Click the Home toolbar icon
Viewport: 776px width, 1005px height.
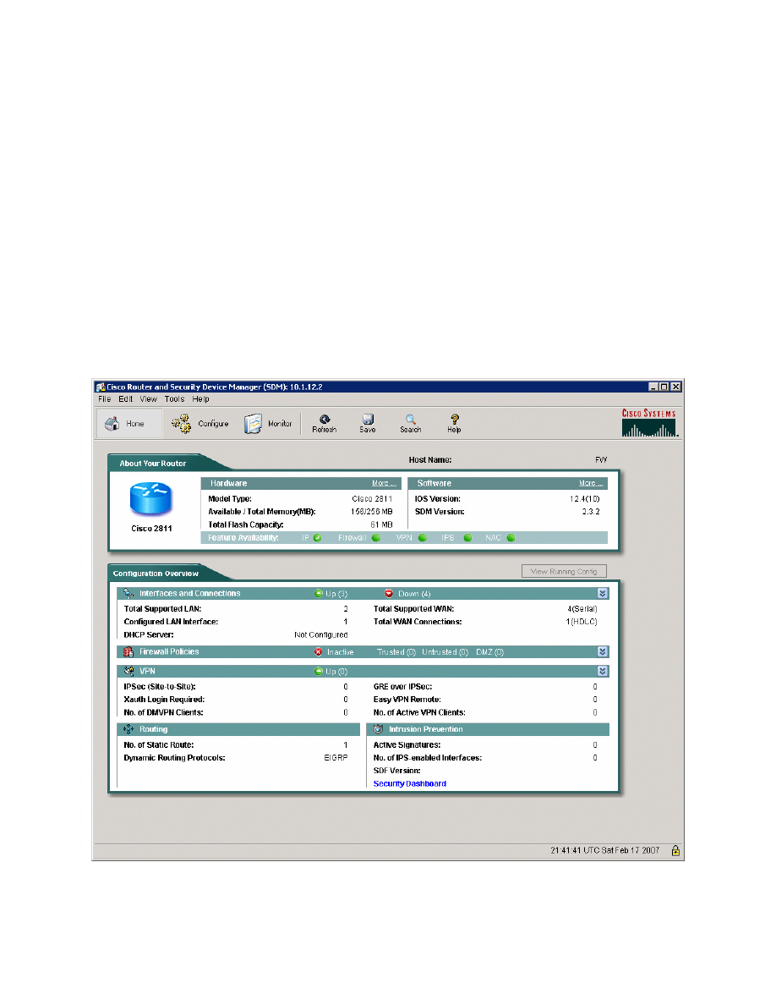coord(112,423)
